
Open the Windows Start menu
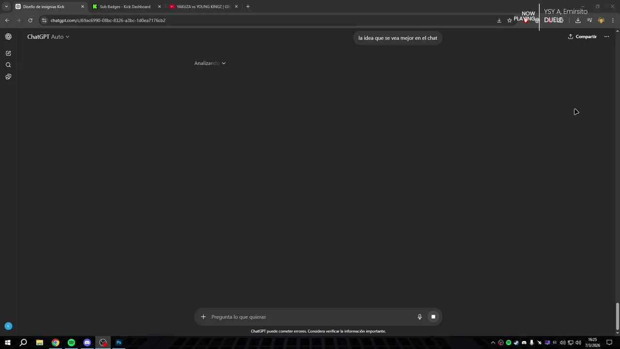(7, 343)
